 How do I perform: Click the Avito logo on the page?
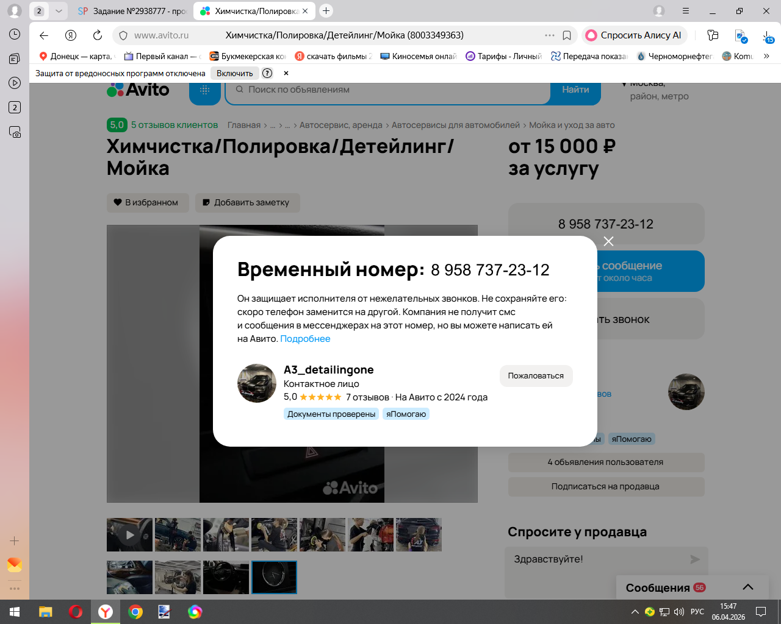tap(138, 90)
